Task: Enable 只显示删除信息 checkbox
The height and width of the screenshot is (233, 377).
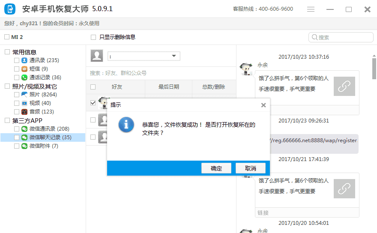Action: 93,37
